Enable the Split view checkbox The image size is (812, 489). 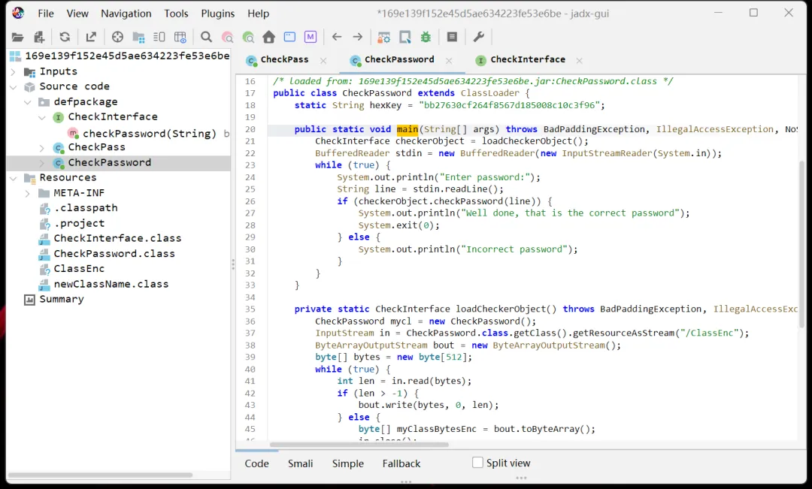coord(477,463)
